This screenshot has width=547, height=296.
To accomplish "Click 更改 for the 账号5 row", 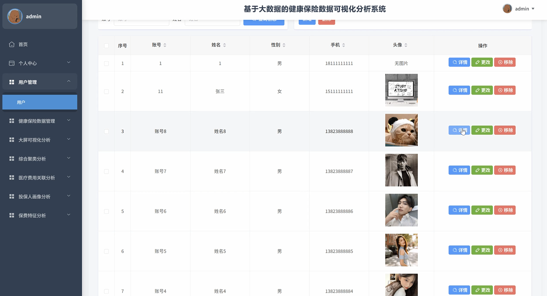I will [482, 250].
